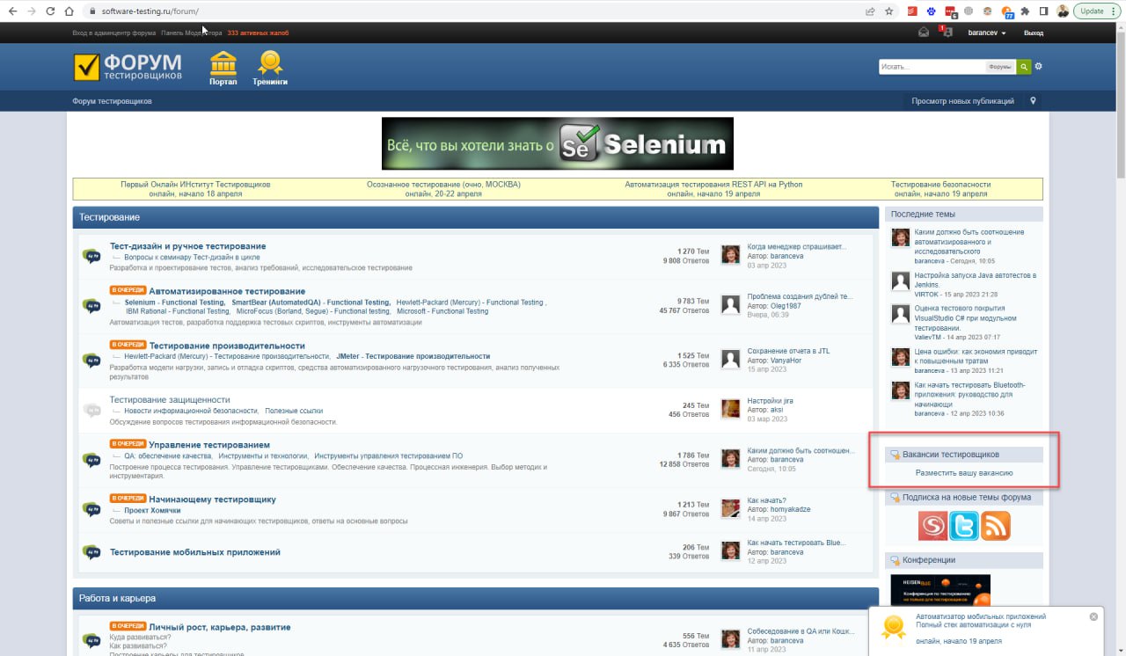Open the Портал icon in the forum header
Screen dimensions: 1126x656
[x=223, y=68]
